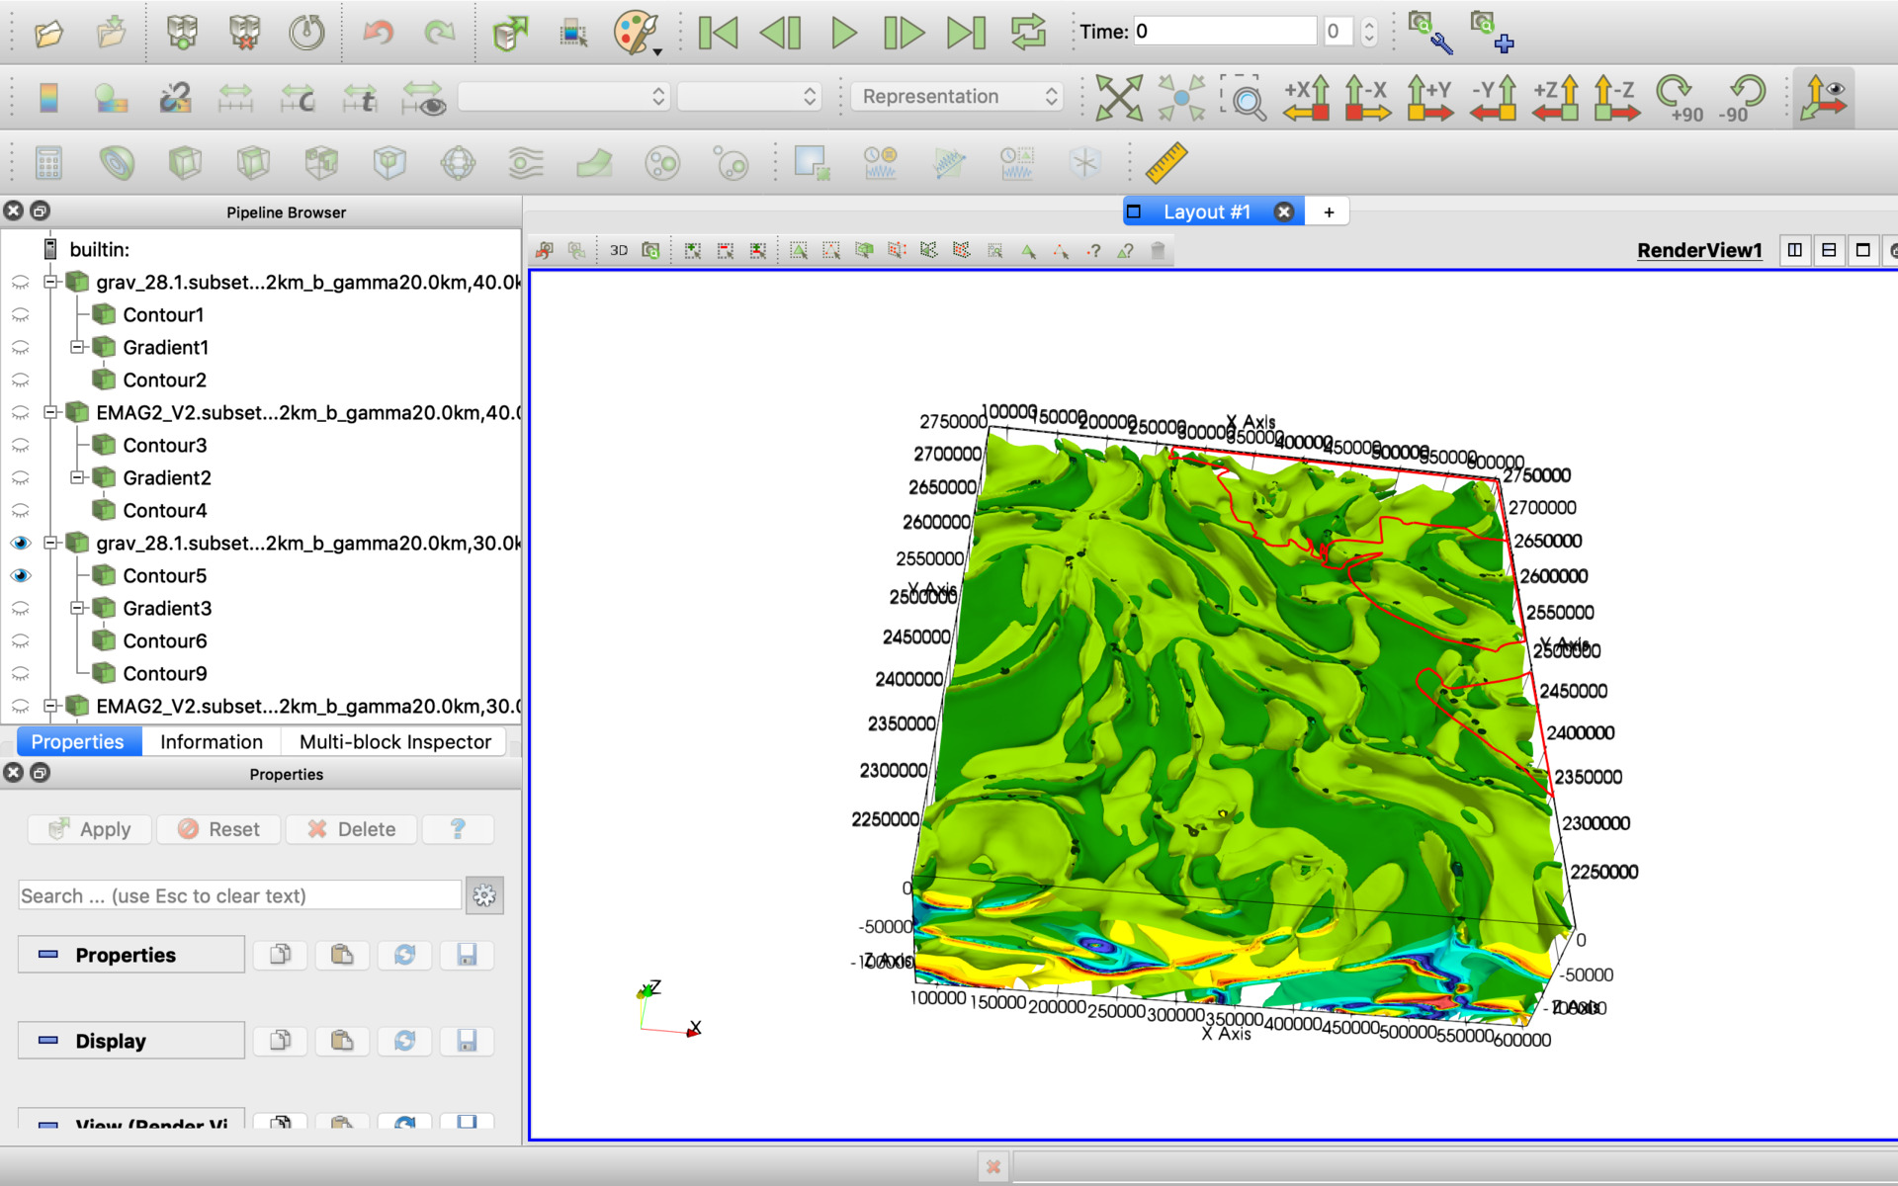Open the Multi-block Inspector tab
Viewport: 1898px width, 1186px height.
[x=394, y=741]
